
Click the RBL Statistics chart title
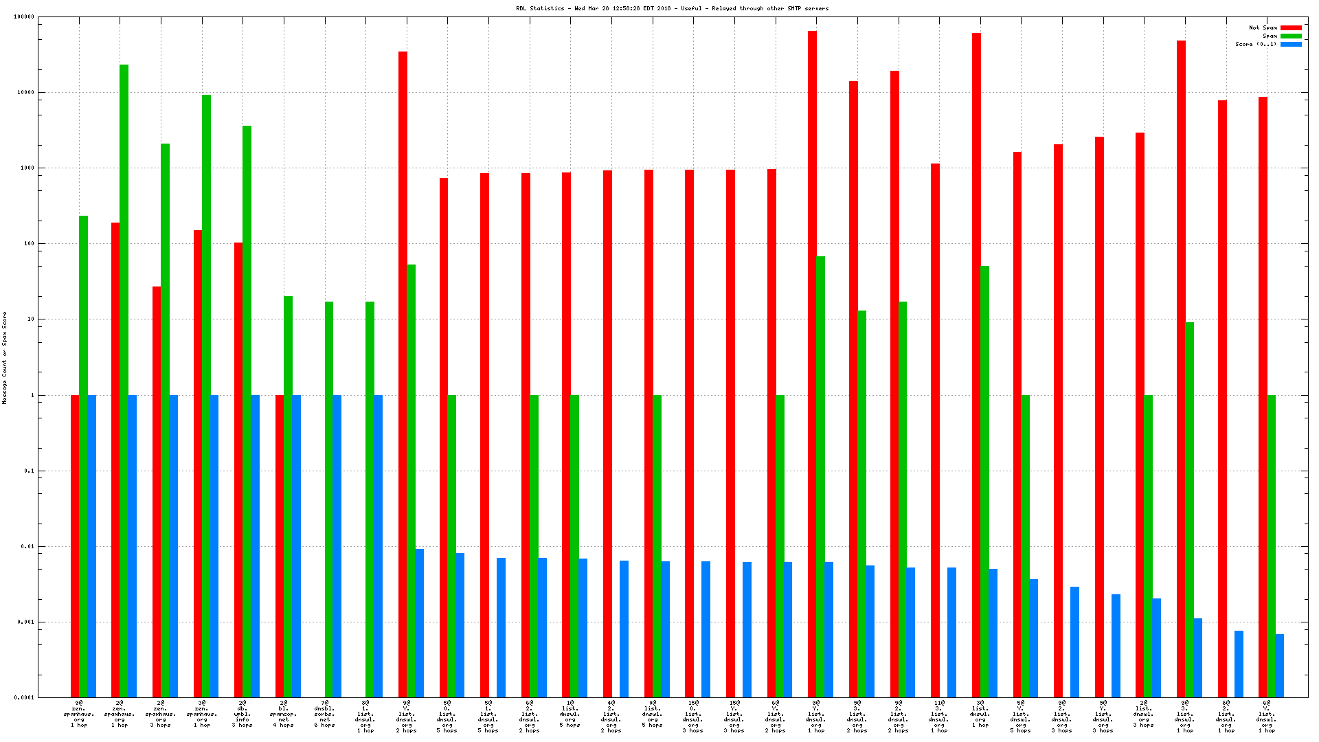(672, 8)
